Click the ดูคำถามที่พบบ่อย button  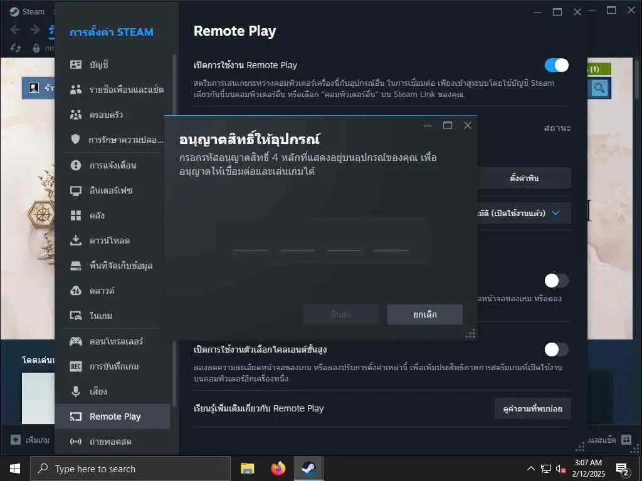pyautogui.click(x=533, y=408)
